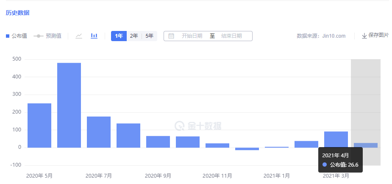
Task: Toggle the 预测值 legend series
Action: click(47, 36)
